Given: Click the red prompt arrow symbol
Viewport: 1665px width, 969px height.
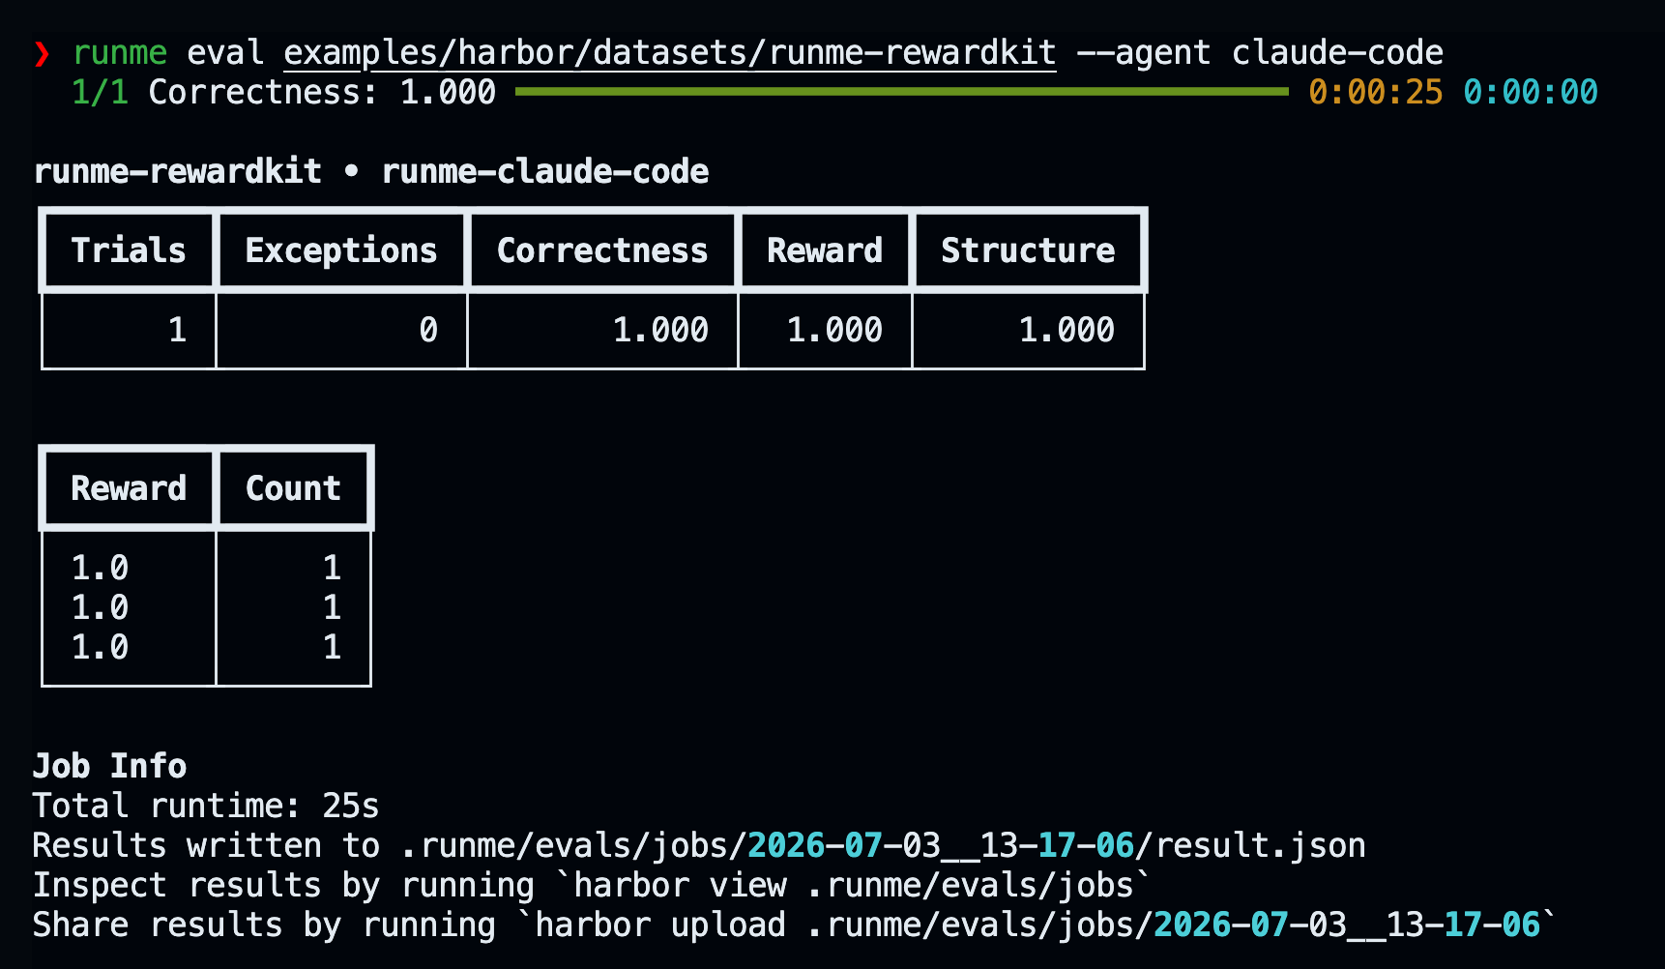Looking at the screenshot, I should click(42, 53).
